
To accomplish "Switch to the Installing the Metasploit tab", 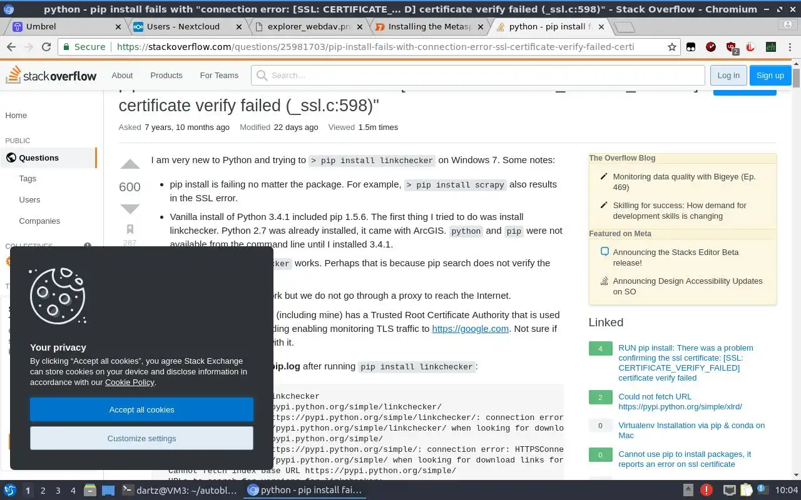I will tap(431, 26).
